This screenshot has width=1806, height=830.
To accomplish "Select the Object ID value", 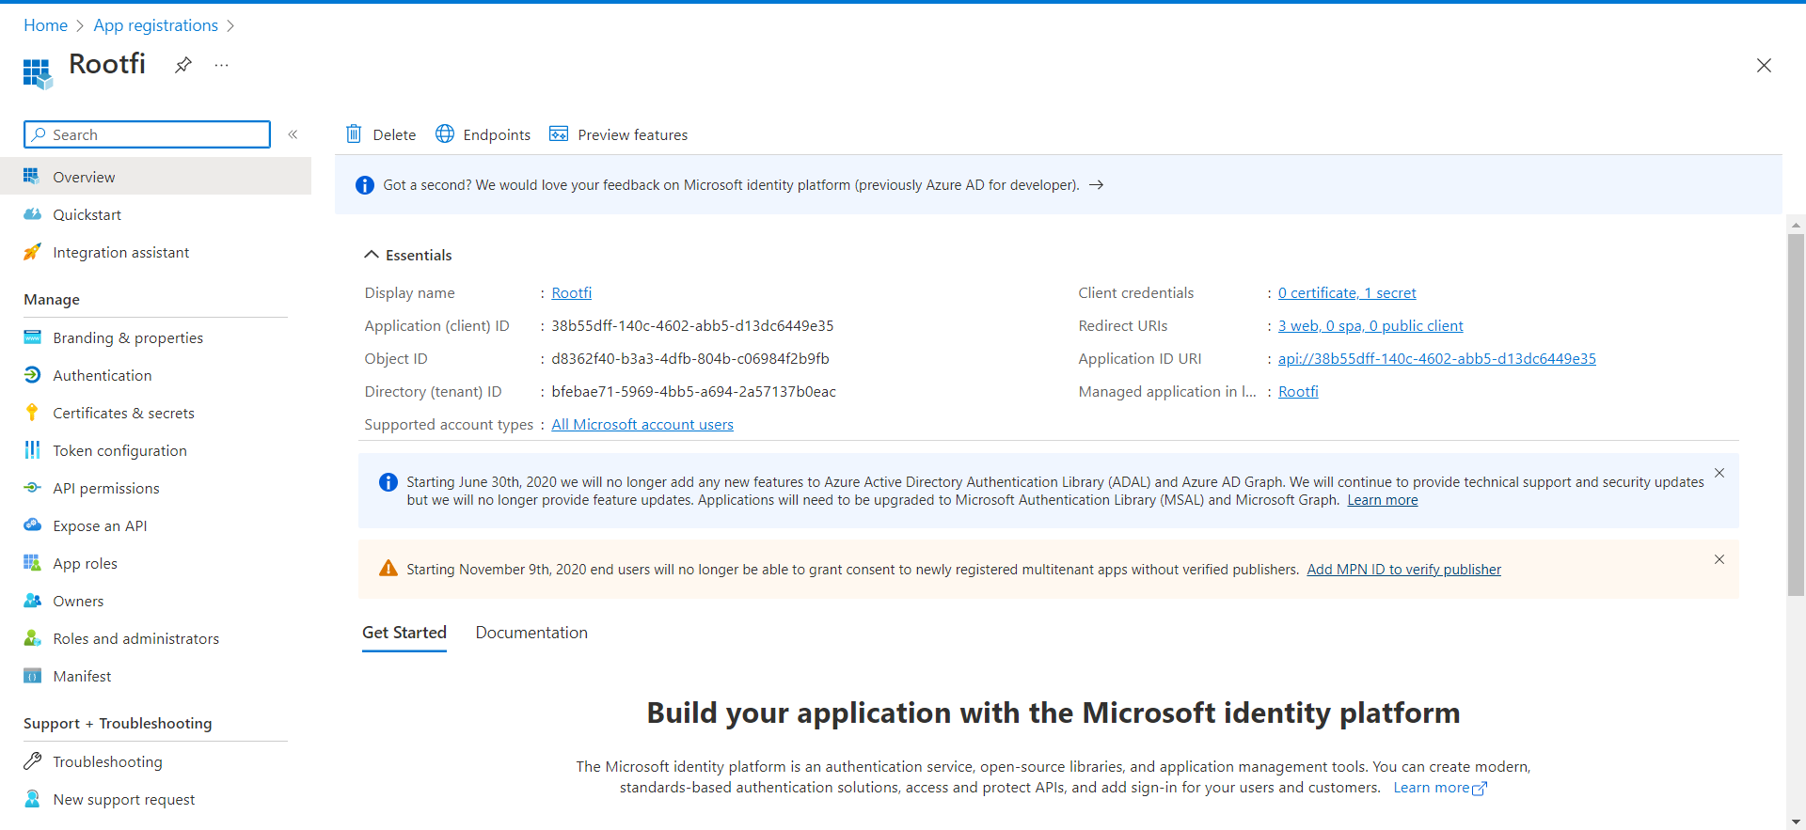I will pyautogui.click(x=690, y=359).
